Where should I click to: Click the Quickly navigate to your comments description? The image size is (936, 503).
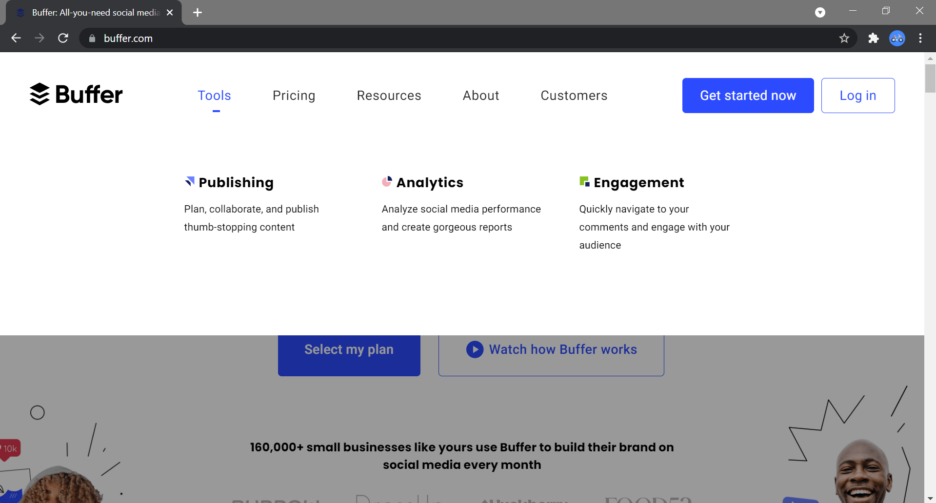coord(654,227)
